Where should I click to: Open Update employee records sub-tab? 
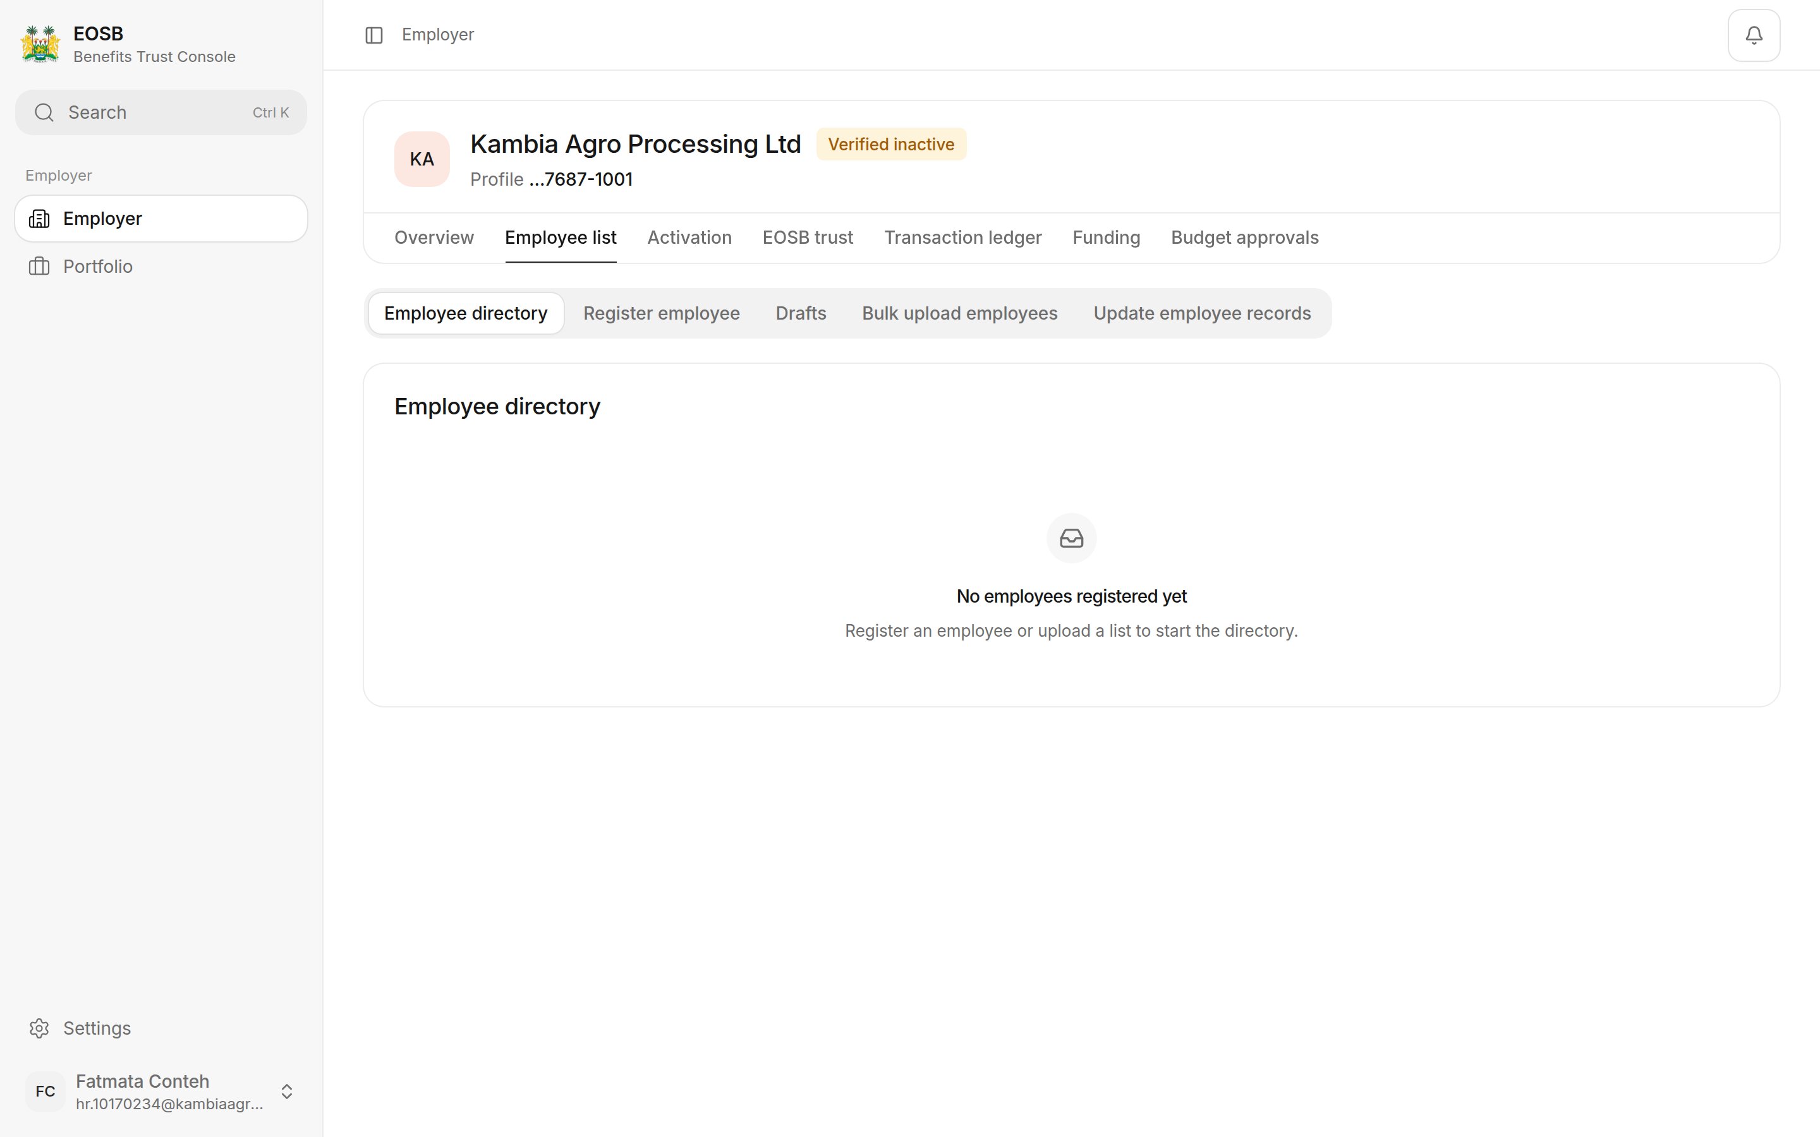1202,313
